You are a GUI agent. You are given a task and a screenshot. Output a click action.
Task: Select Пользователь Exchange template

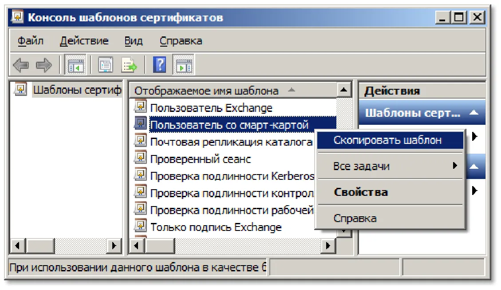point(211,108)
